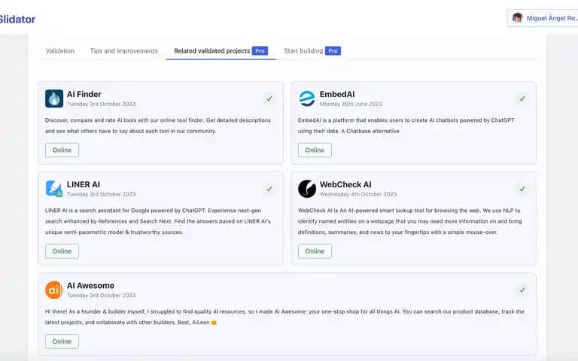Click the LINER AI description paragraph
This screenshot has height=361, width=578.
[158, 221]
